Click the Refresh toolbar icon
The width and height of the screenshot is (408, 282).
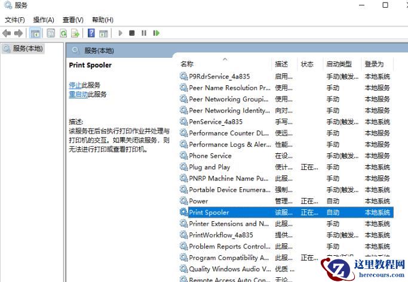point(63,33)
